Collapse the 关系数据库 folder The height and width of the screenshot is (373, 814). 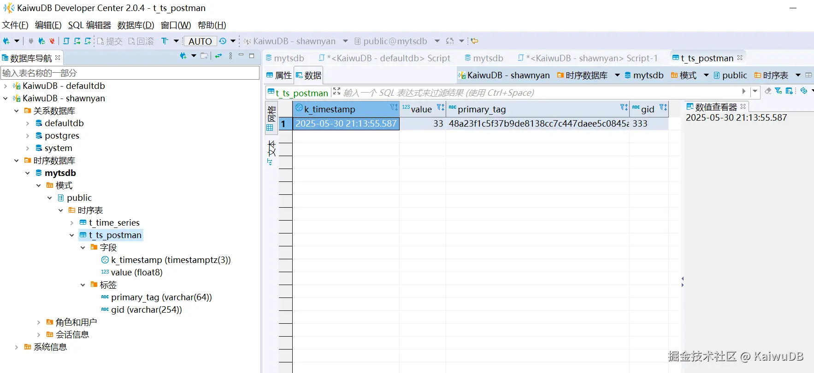[16, 111]
